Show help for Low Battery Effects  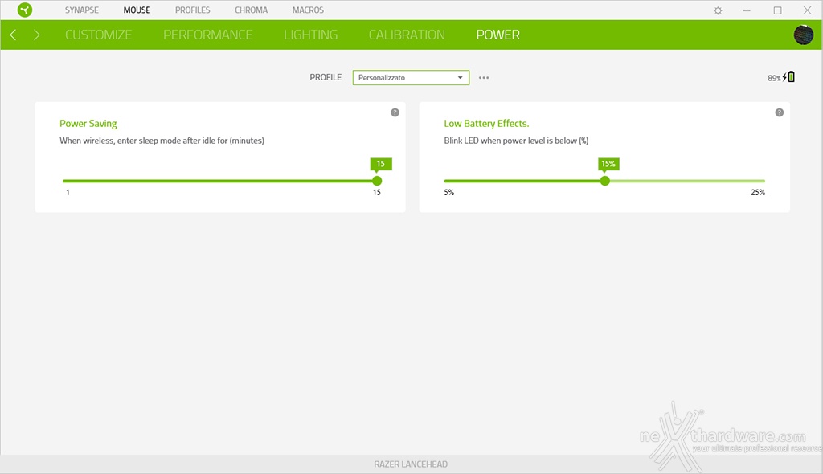780,112
